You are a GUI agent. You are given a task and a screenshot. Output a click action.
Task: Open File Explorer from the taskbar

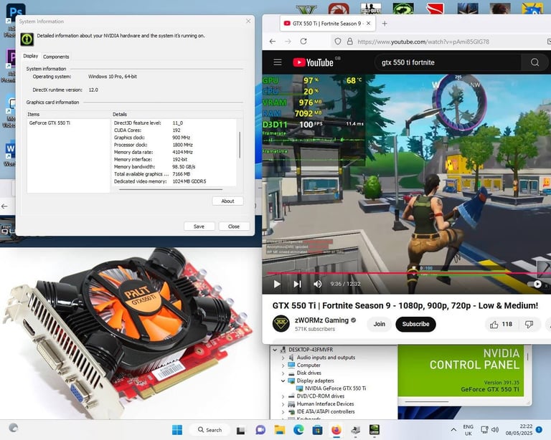pyautogui.click(x=280, y=430)
